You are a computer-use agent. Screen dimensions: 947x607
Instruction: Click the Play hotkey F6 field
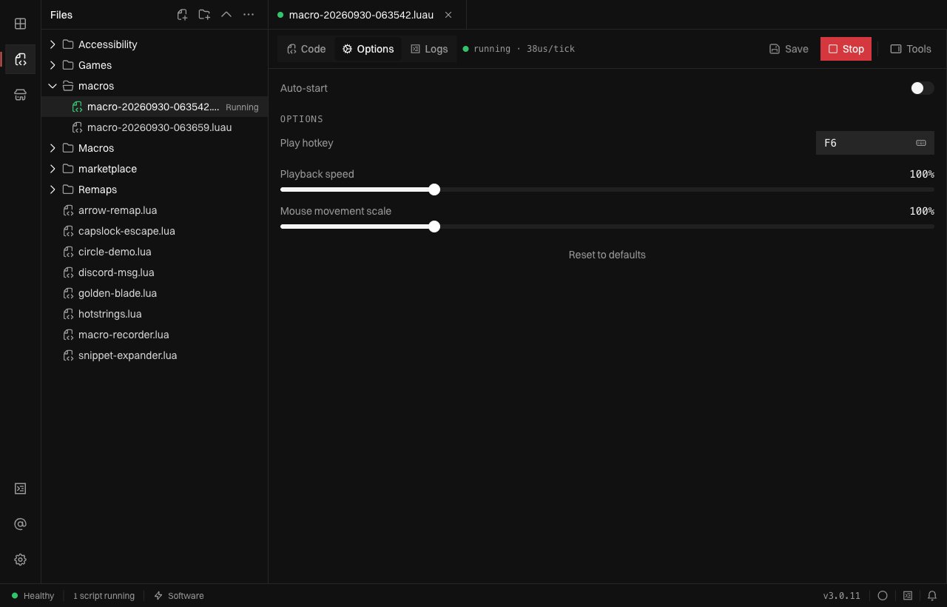(874, 143)
